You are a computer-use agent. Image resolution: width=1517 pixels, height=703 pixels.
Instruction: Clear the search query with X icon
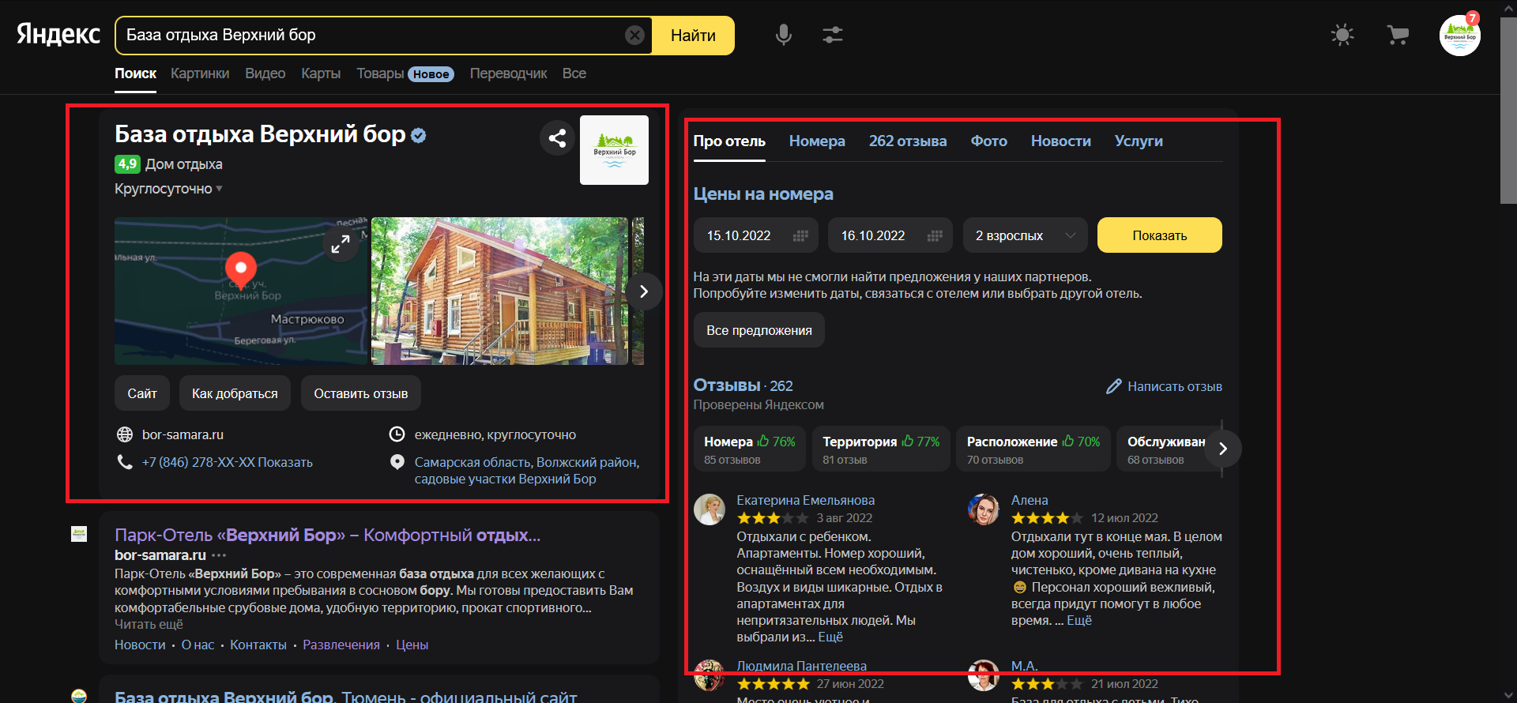(634, 35)
